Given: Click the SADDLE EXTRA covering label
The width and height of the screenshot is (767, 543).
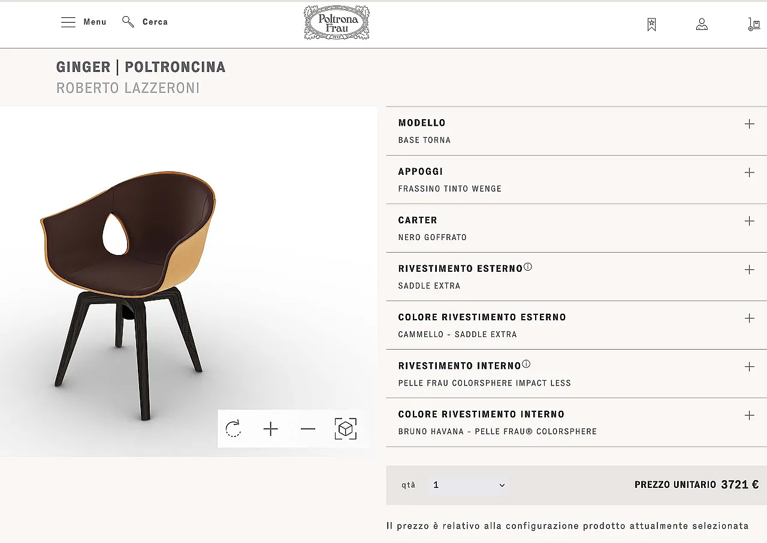Looking at the screenshot, I should tap(428, 286).
